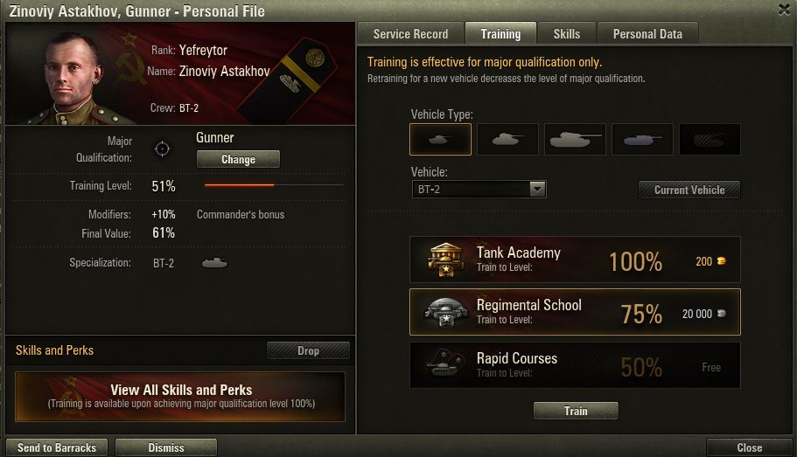
Task: Click the Regimental School helmet icon
Action: click(445, 313)
